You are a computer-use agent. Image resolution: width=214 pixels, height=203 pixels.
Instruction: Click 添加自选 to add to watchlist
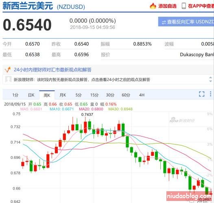pos(168,6)
